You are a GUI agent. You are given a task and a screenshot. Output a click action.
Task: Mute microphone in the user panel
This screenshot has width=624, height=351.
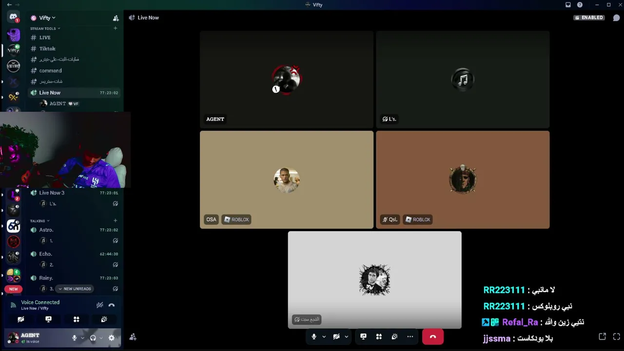pos(75,338)
